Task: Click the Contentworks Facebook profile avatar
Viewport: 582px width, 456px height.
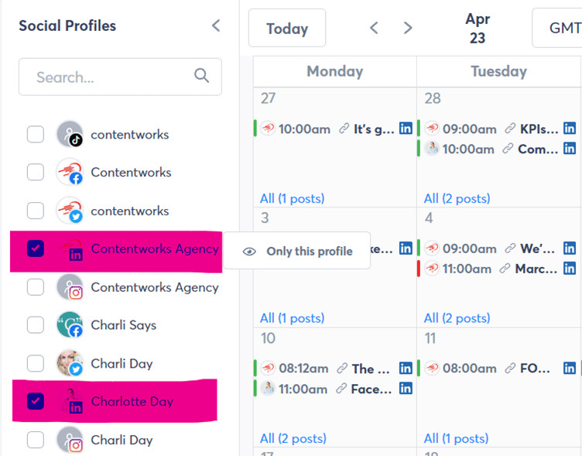Action: pyautogui.click(x=70, y=172)
